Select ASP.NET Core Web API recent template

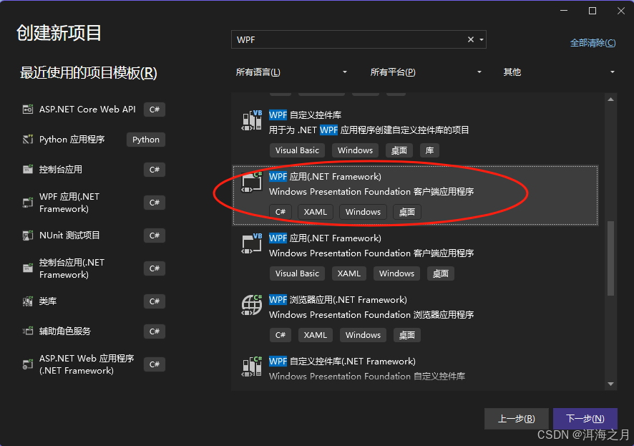[87, 110]
